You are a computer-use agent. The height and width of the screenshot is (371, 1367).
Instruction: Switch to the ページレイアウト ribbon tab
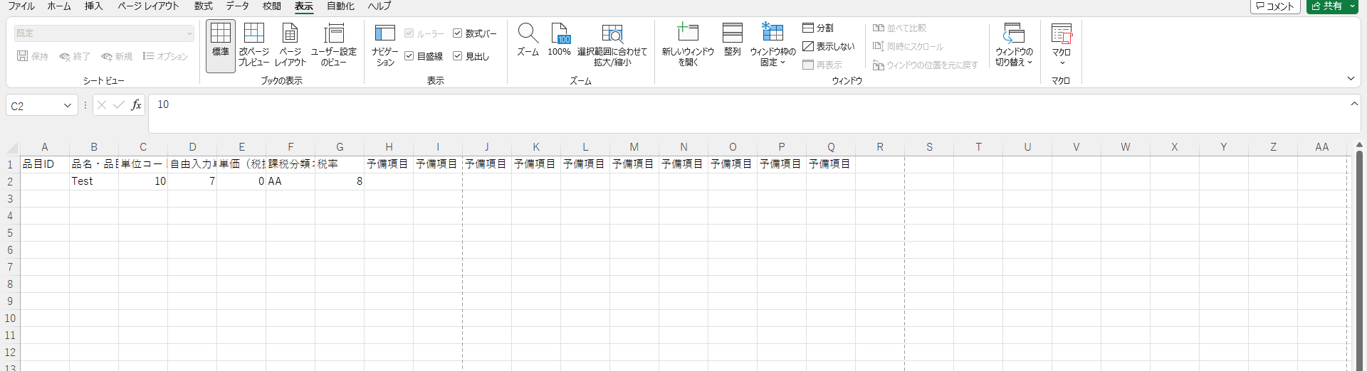click(148, 6)
